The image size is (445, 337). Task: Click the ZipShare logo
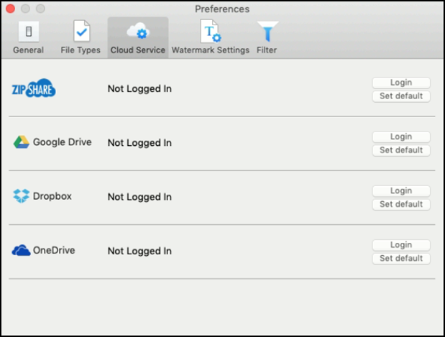pos(34,88)
